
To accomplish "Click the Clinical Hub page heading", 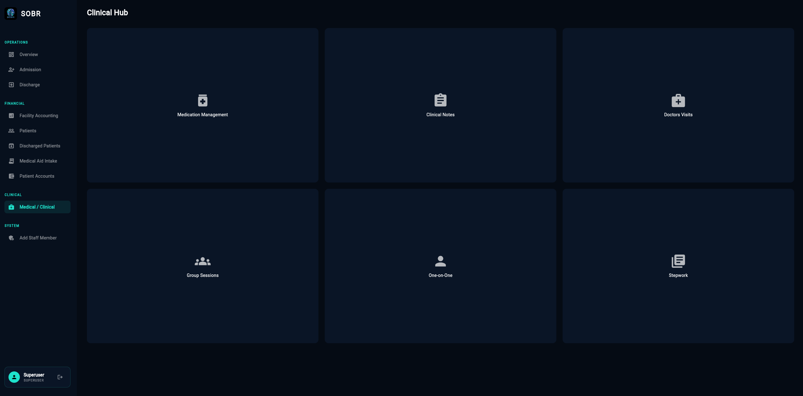I will [107, 13].
